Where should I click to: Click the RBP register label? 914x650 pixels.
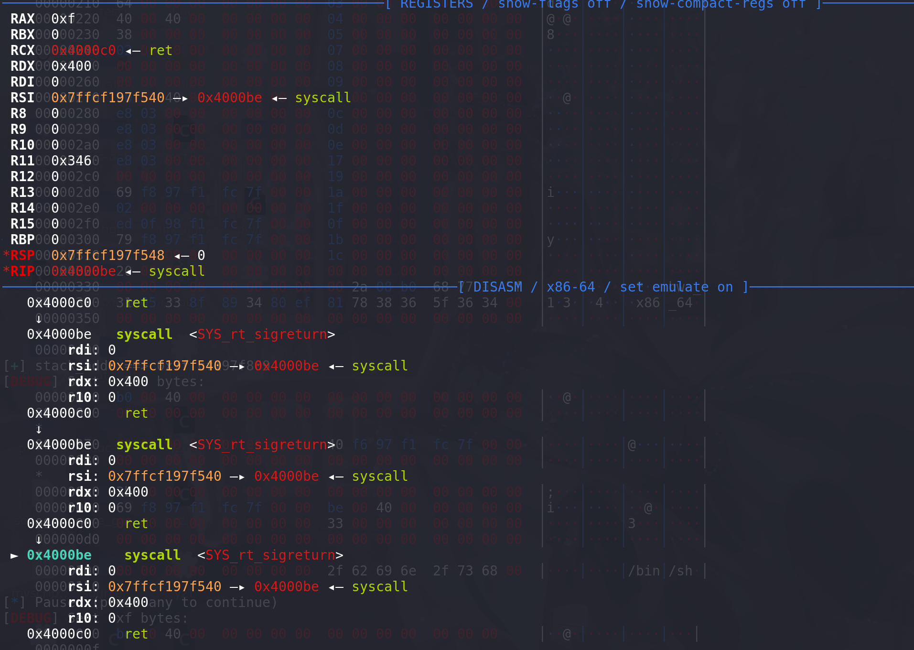click(22, 239)
